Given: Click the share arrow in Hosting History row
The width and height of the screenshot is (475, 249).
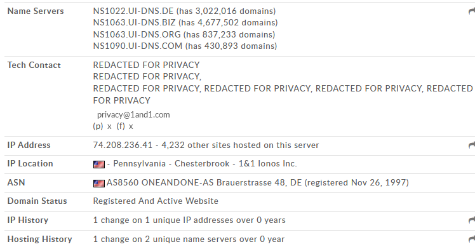Looking at the screenshot, I should pos(472,239).
